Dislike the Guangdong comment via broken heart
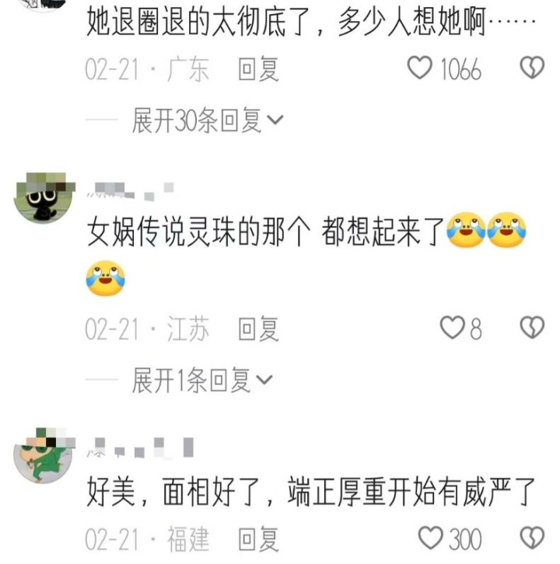560x564 pixels. (532, 68)
